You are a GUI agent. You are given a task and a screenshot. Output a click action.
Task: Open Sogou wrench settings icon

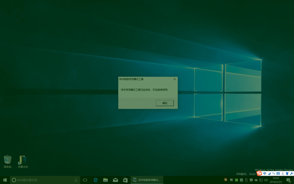point(292,174)
